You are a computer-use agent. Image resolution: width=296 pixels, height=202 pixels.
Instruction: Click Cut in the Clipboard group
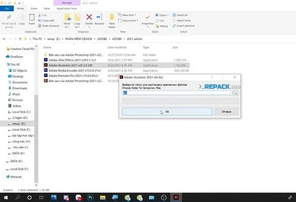tap(42, 15)
